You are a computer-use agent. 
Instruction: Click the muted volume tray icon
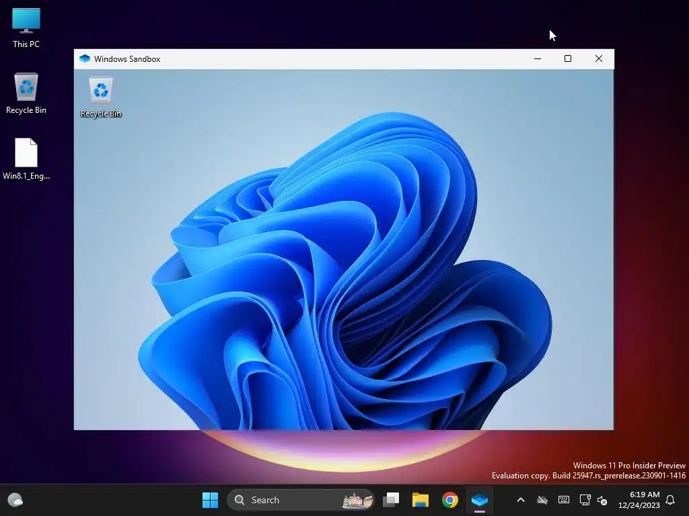click(602, 500)
